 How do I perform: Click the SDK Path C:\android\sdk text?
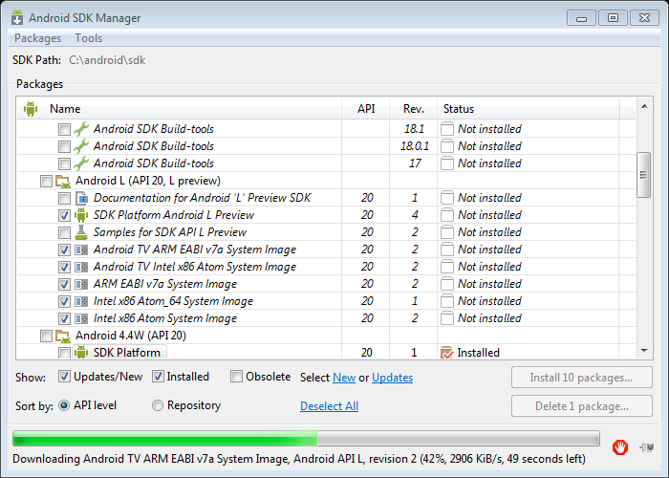107,60
